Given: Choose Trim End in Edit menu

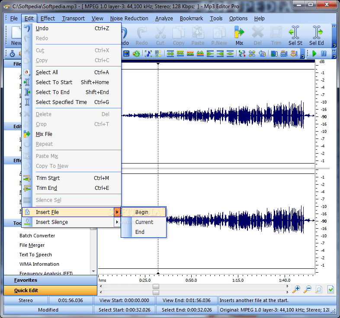Looking at the screenshot, I should pyautogui.click(x=71, y=188).
